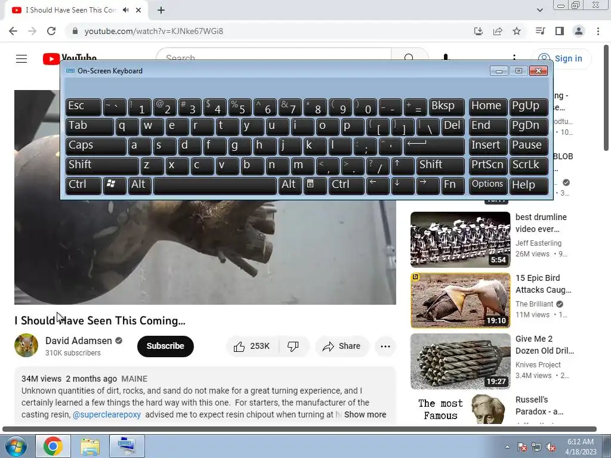
Task: Toggle the right Alt key
Action: (x=290, y=185)
